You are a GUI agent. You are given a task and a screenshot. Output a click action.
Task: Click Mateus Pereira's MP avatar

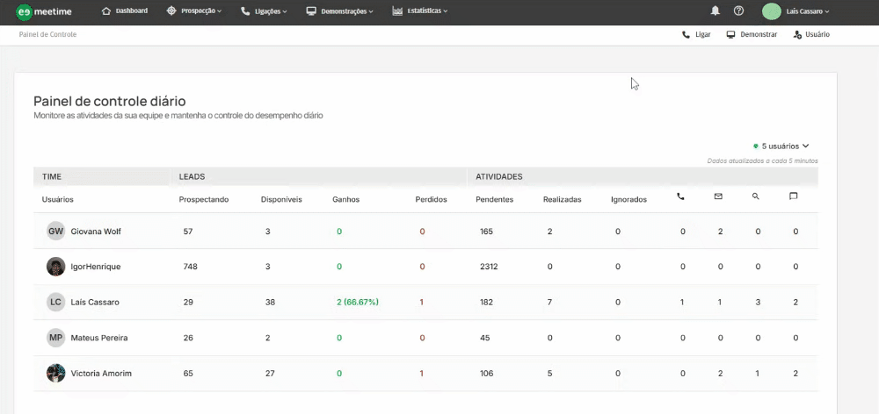[56, 338]
